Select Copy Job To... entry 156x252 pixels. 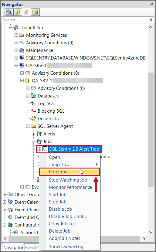70,224
